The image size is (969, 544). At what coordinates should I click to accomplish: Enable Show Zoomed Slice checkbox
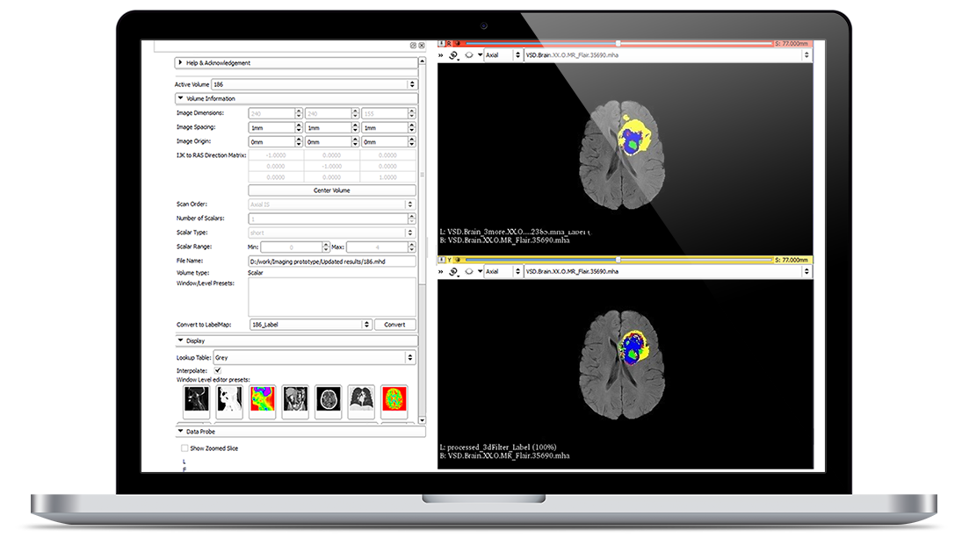[x=184, y=448]
